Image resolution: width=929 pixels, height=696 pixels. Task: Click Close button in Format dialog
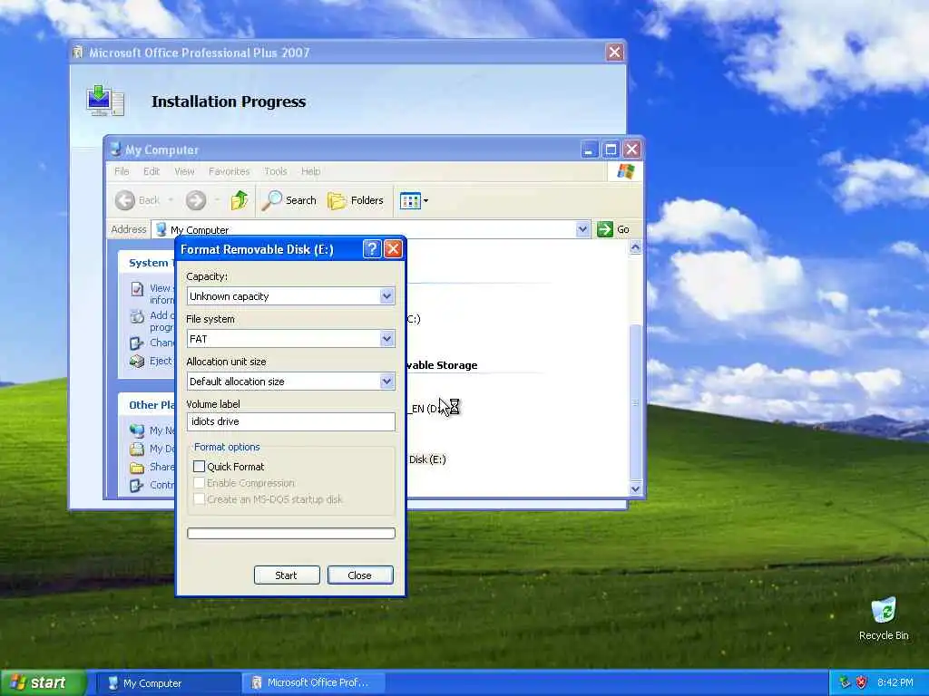(x=360, y=575)
